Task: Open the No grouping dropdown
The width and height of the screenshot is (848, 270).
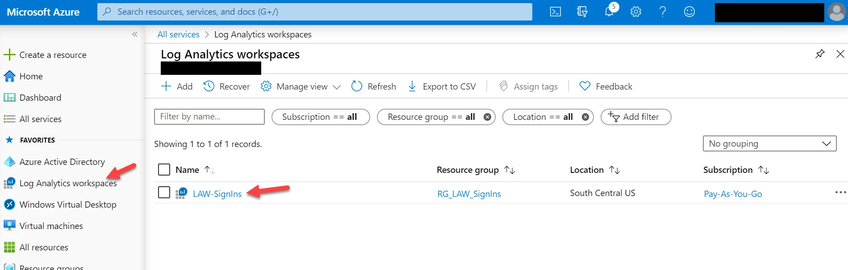Action: (769, 143)
